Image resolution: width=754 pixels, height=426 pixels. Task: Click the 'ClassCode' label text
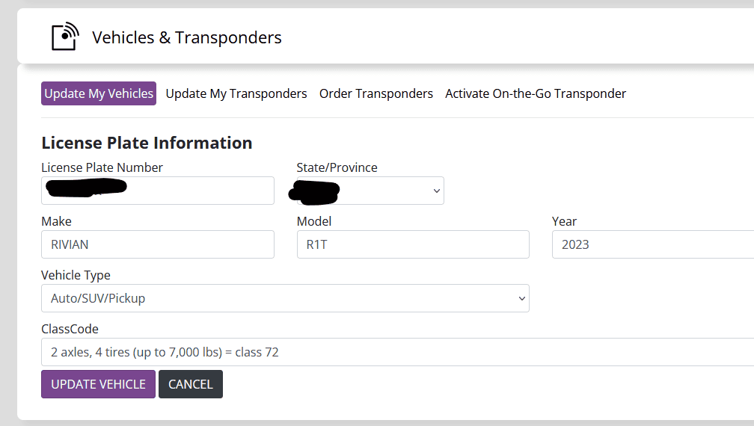click(x=70, y=329)
